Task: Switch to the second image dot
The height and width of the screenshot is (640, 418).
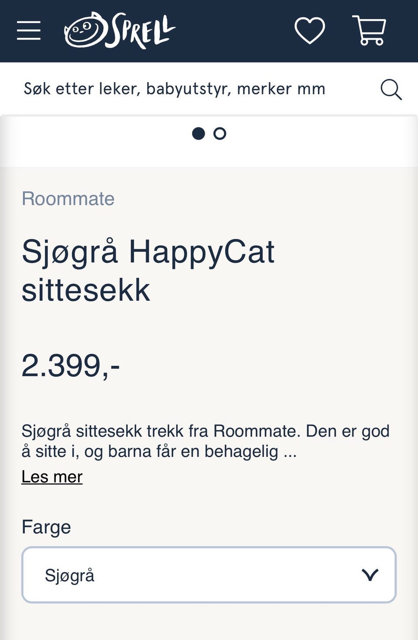Action: (x=220, y=134)
